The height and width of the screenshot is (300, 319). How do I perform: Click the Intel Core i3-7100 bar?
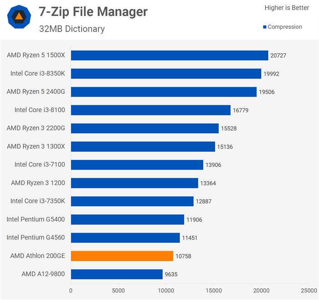click(x=137, y=165)
